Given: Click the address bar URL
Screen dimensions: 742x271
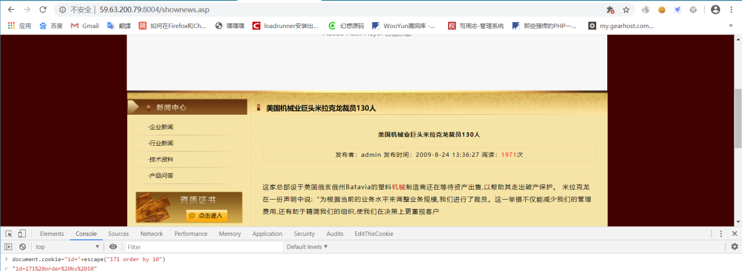Looking at the screenshot, I should tap(155, 10).
